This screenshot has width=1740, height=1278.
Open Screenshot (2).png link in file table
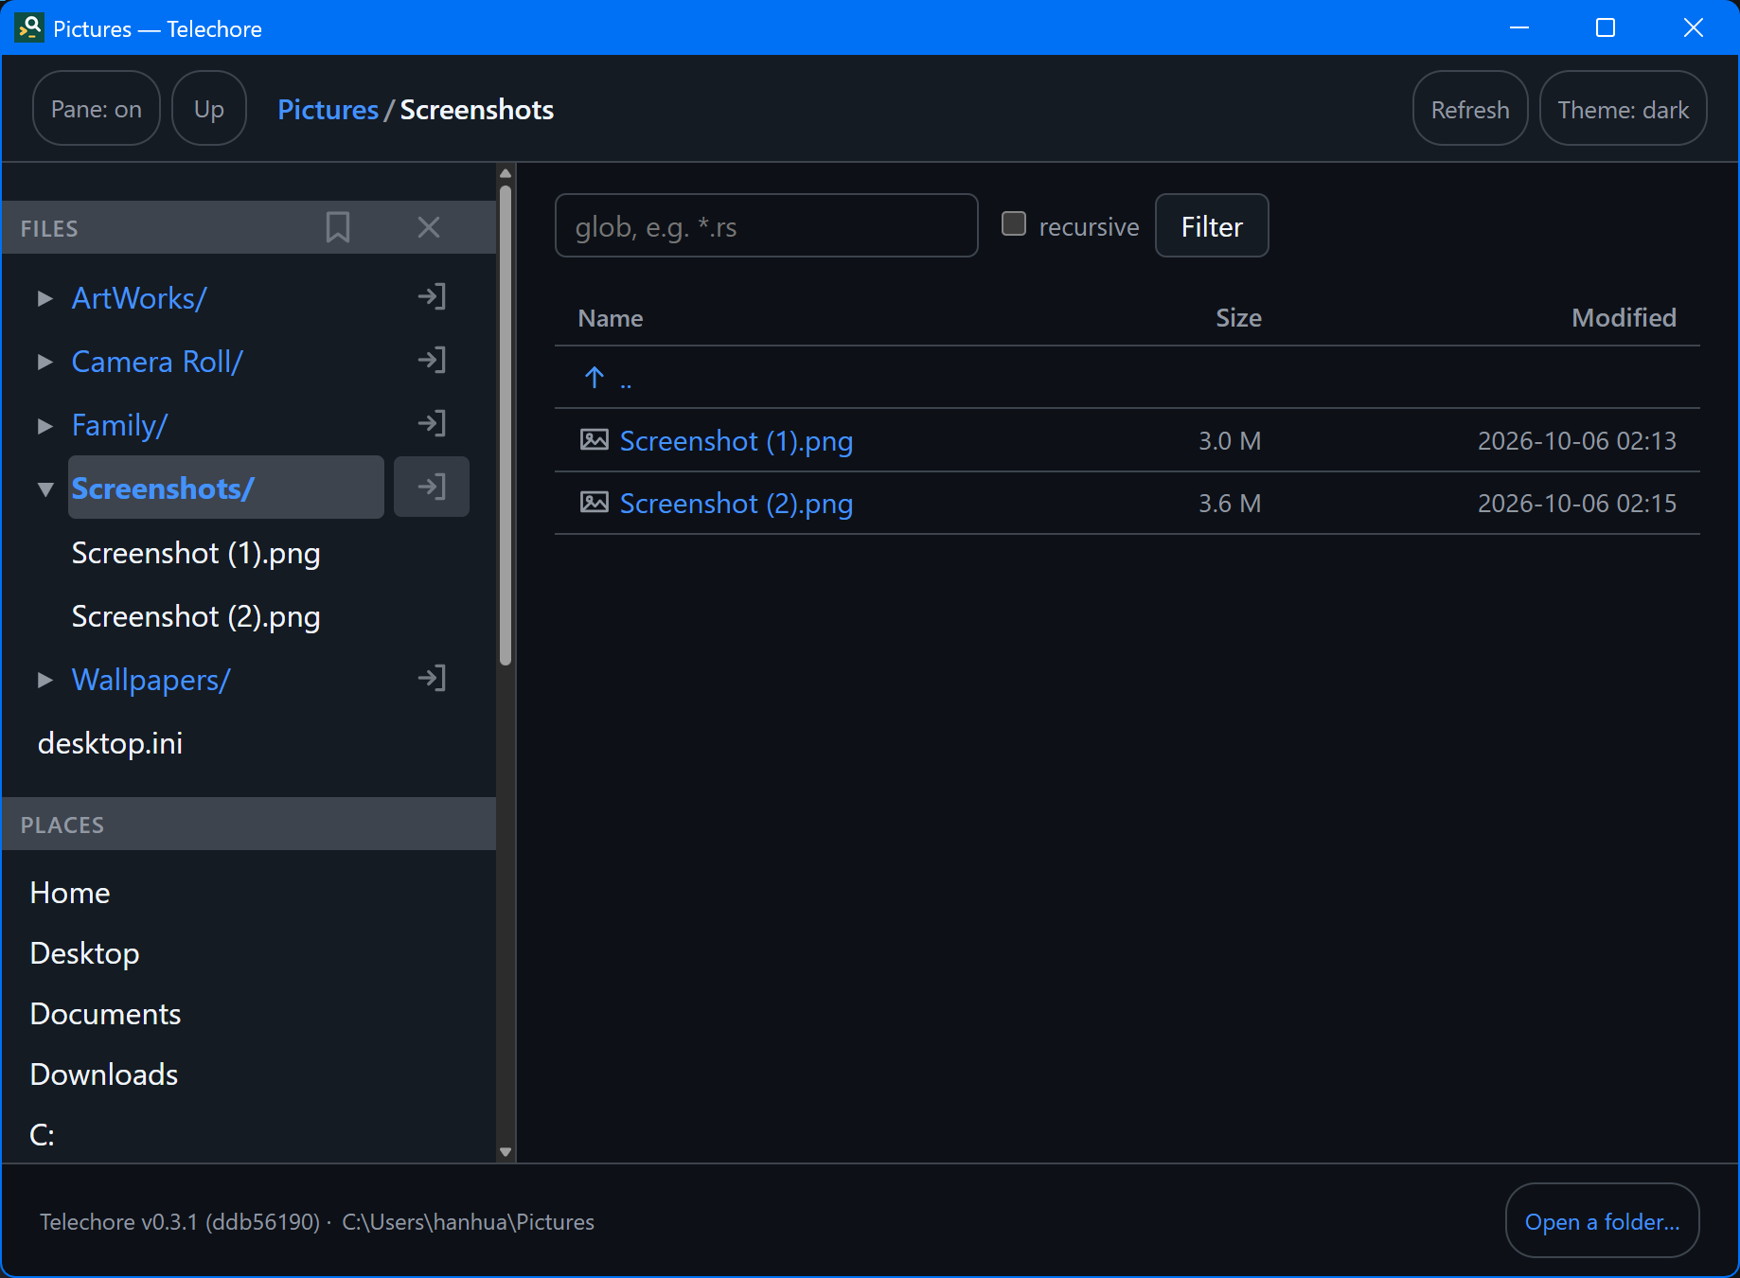click(737, 504)
